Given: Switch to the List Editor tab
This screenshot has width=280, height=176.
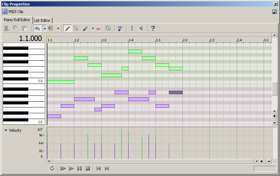Looking at the screenshot, I should coord(42,20).
